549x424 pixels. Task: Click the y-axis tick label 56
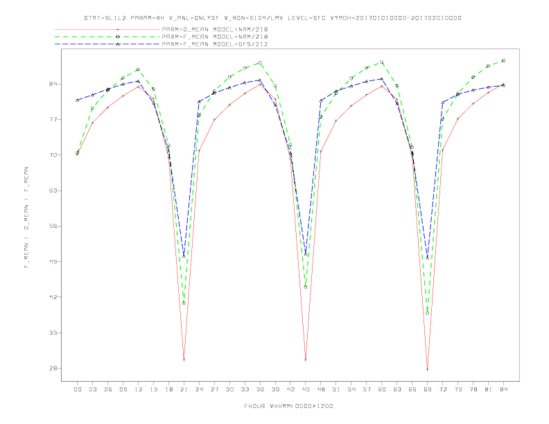click(53, 226)
